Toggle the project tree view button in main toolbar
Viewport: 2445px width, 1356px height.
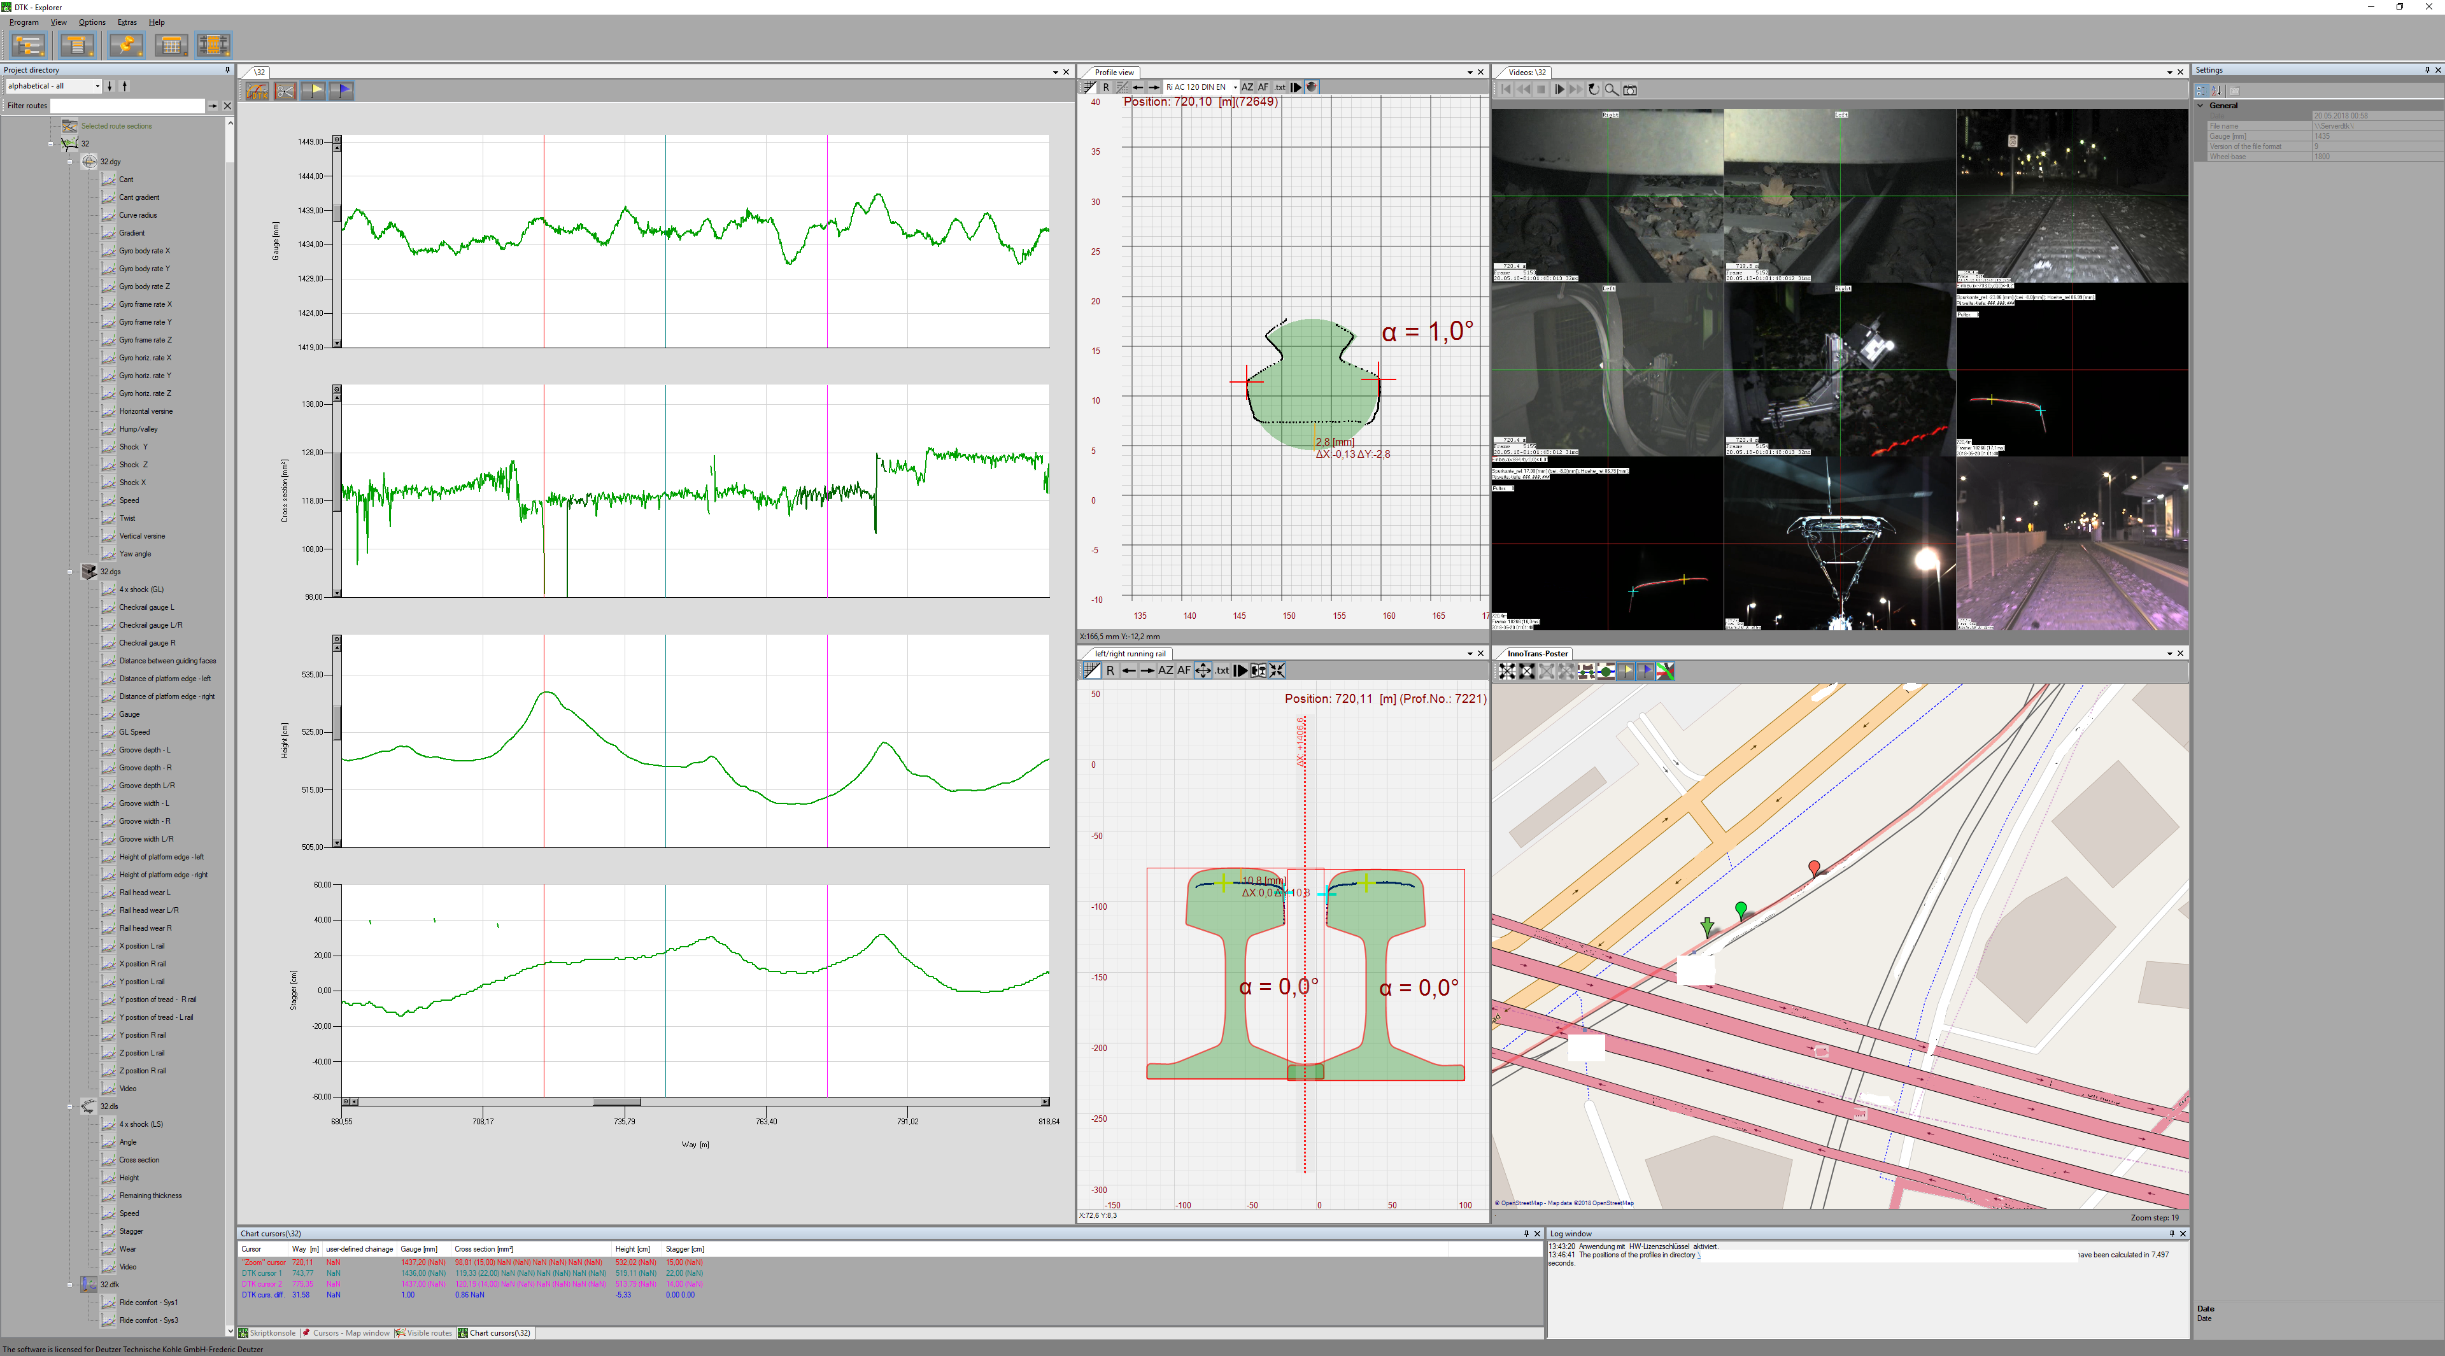coord(29,45)
